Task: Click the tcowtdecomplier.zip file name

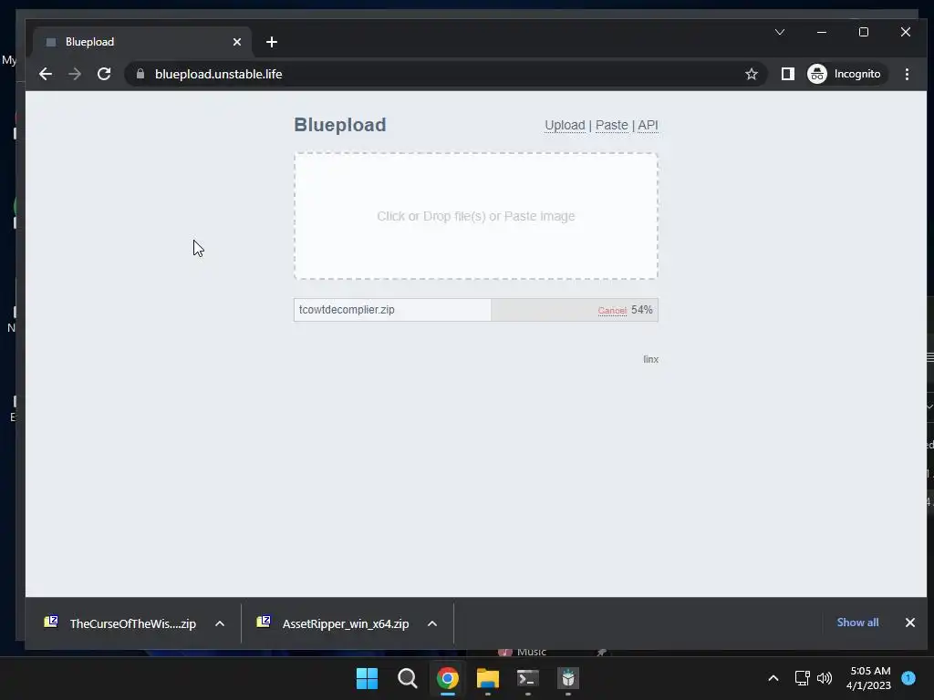Action: [x=347, y=310]
